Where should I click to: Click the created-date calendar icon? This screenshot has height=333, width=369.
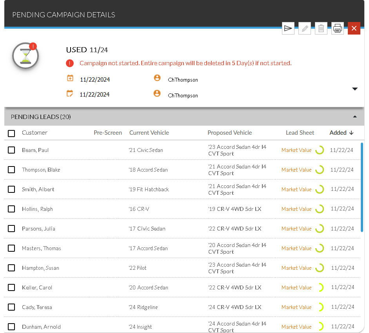pyautogui.click(x=70, y=78)
